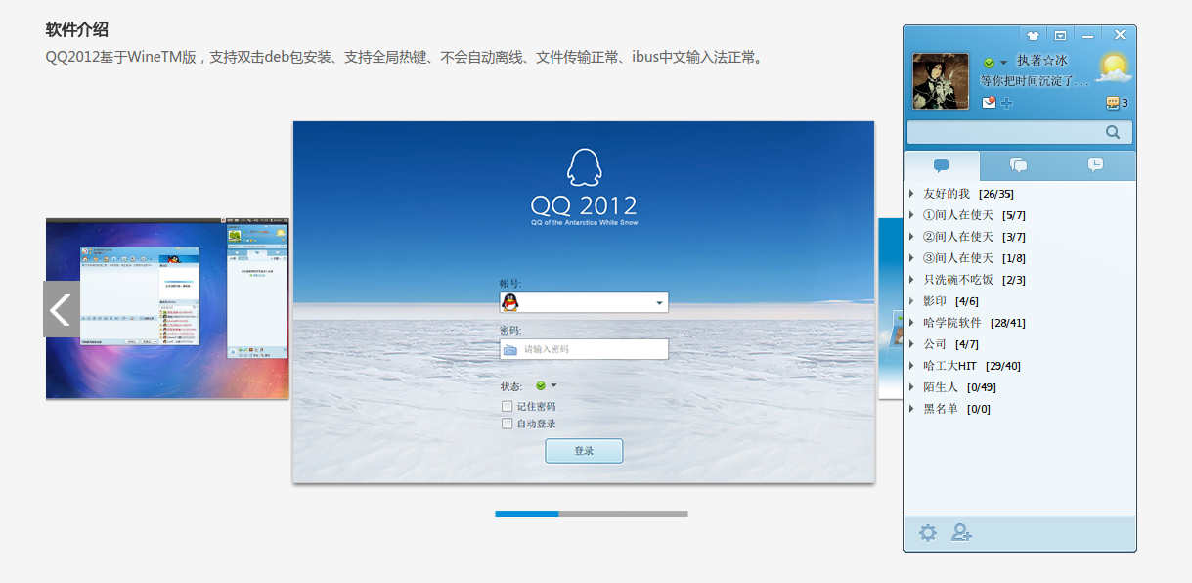
Task: Click the 登录 login button
Action: pyautogui.click(x=584, y=451)
